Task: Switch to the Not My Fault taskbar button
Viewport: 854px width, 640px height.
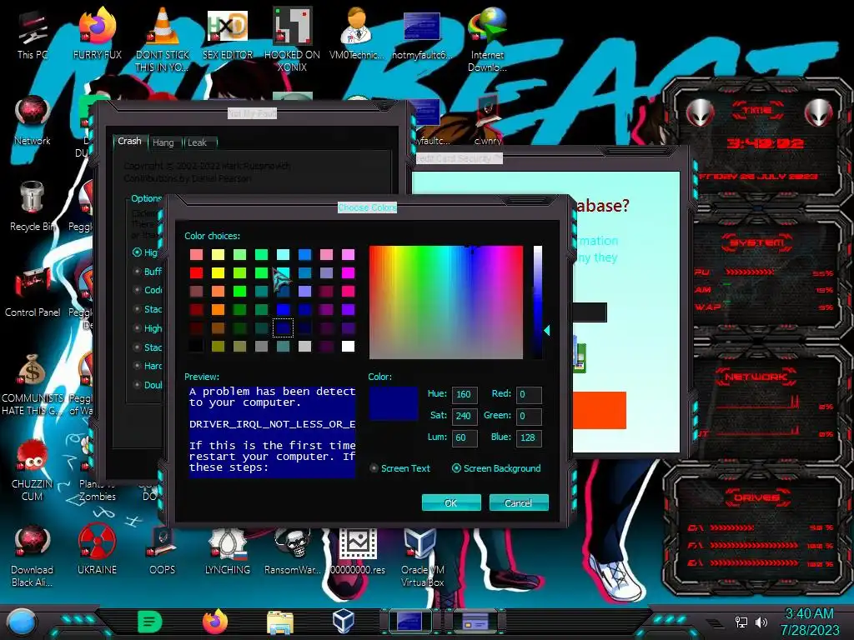Action: [409, 622]
